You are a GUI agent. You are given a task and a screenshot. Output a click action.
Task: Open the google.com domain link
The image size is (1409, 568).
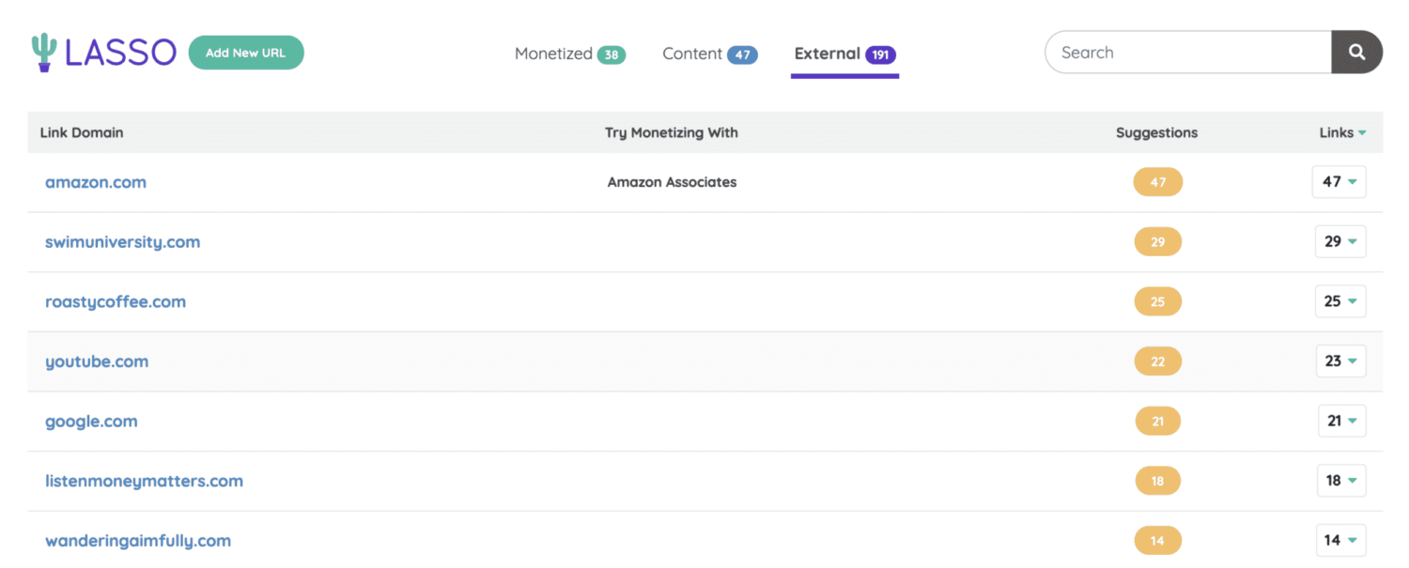click(x=91, y=422)
